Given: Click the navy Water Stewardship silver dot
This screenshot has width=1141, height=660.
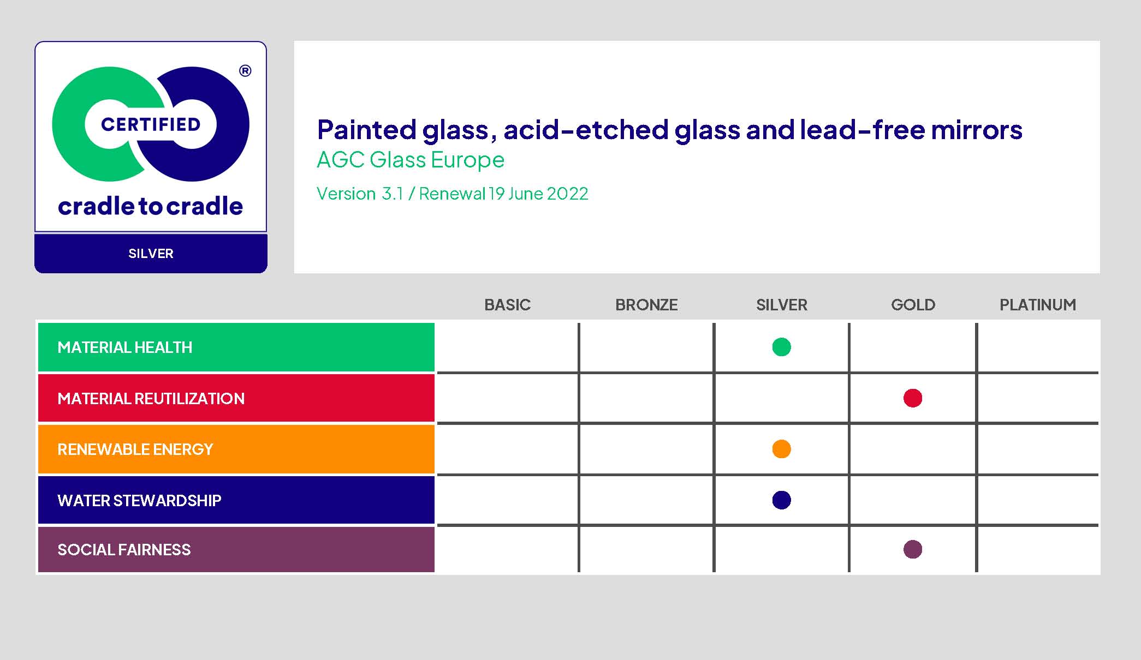Looking at the screenshot, I should click(781, 500).
